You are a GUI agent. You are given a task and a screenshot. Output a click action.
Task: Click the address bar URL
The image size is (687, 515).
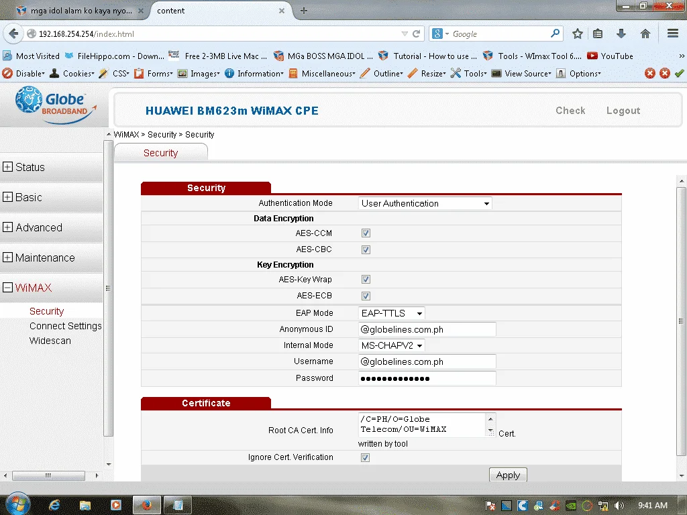pyautogui.click(x=87, y=34)
